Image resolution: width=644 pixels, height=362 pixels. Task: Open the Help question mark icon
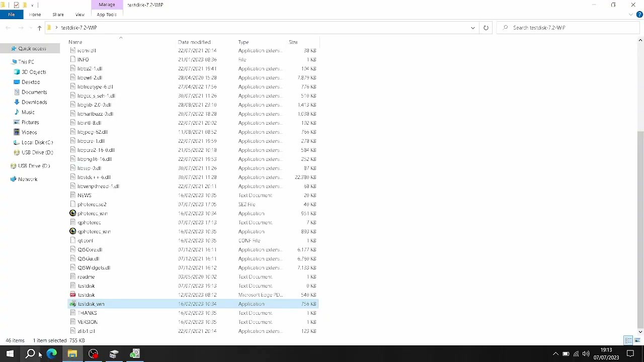point(639,15)
